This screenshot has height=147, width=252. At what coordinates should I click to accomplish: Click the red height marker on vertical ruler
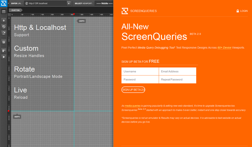[x=8, y=111]
